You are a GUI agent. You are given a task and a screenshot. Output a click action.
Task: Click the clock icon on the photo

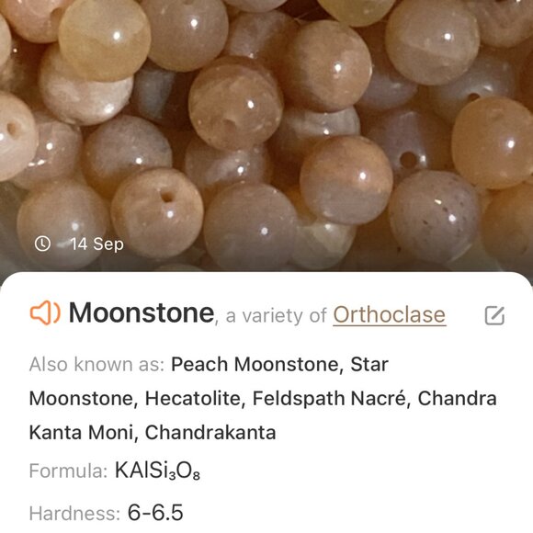tap(42, 244)
